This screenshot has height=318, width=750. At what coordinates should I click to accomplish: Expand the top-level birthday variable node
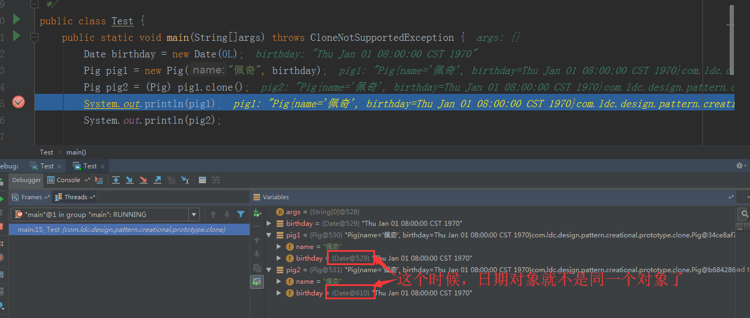click(269, 224)
